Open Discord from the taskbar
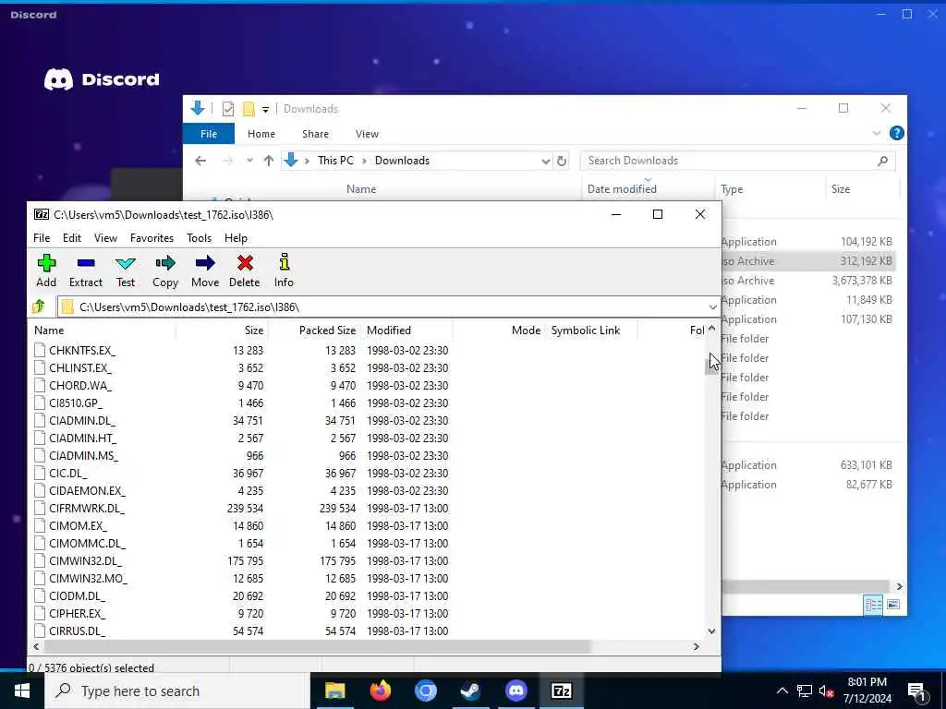Image resolution: width=946 pixels, height=709 pixels. (x=515, y=691)
